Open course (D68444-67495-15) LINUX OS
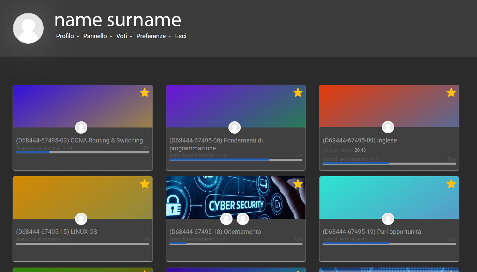This screenshot has width=477, height=272. tap(57, 232)
